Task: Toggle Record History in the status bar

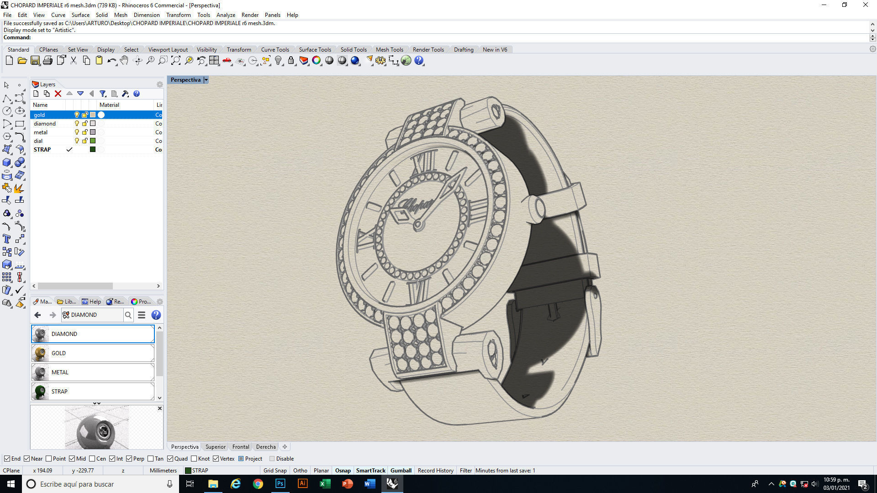Action: pos(435,471)
